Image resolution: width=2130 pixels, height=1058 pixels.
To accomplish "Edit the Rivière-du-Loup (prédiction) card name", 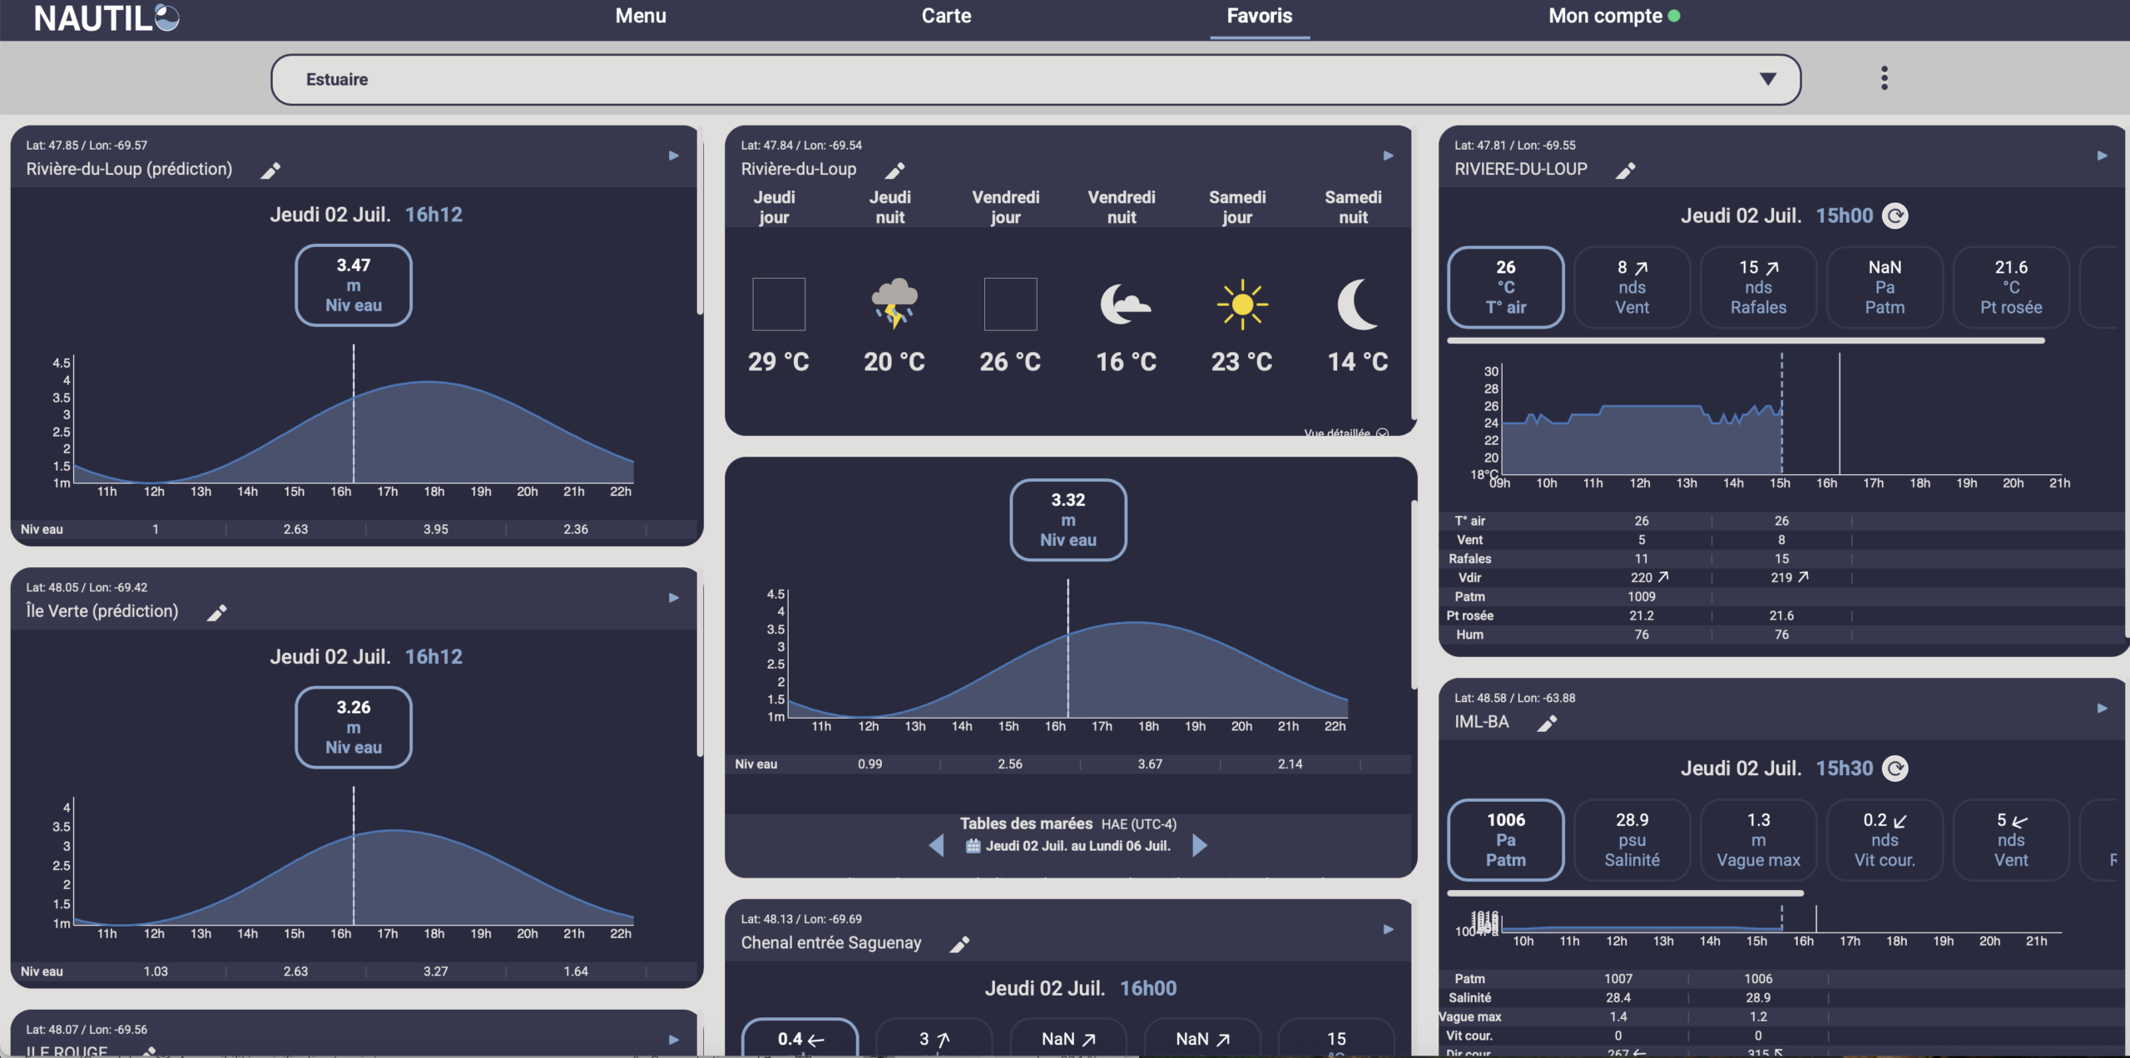I will (x=270, y=171).
